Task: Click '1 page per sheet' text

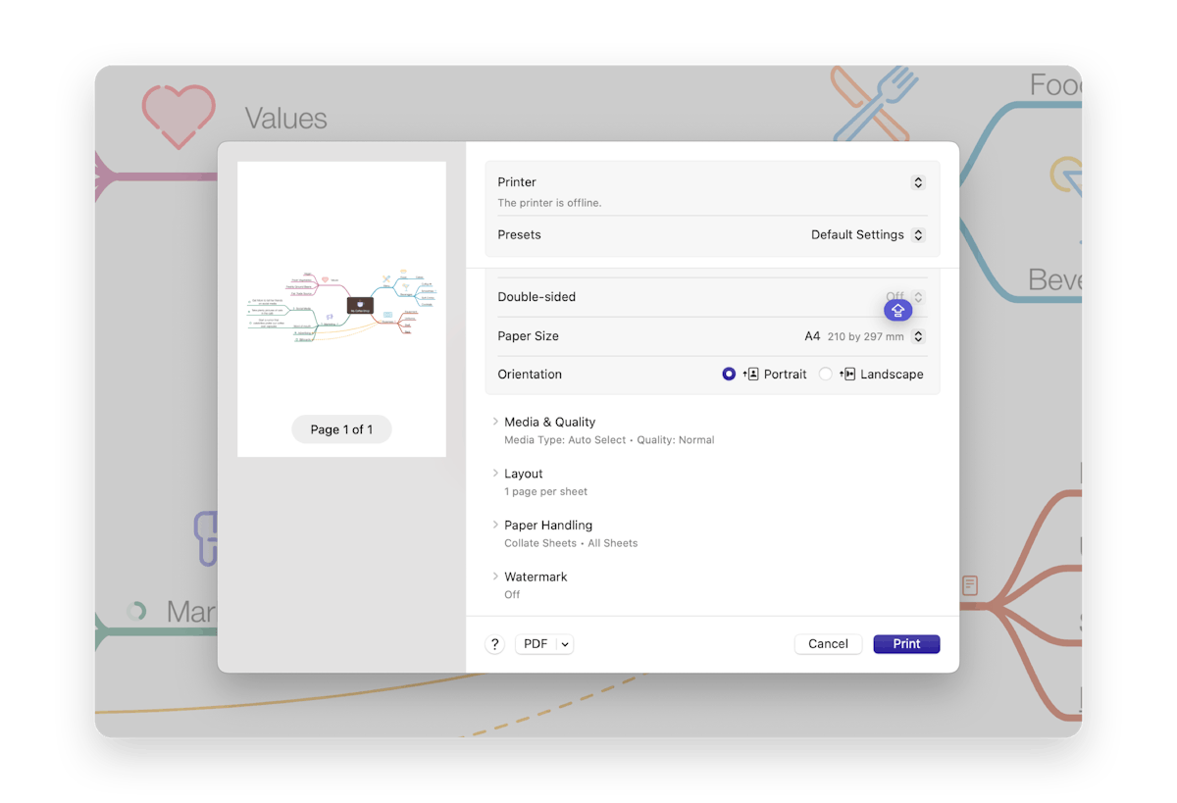Action: coord(546,492)
